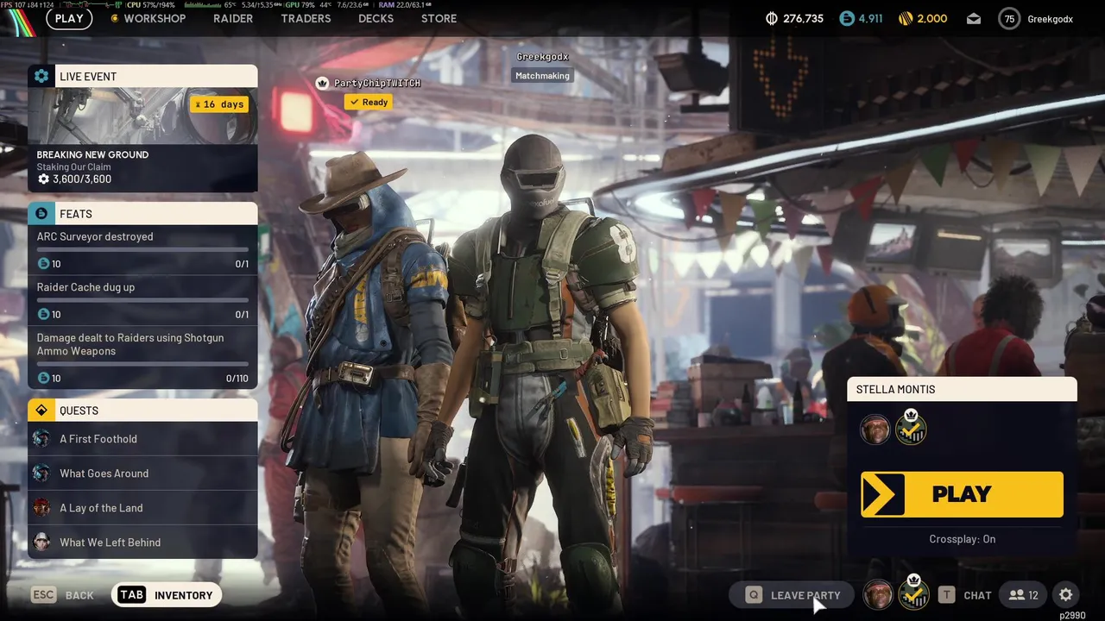Click the ready checkmark avatar in Stella Montis panel
Image resolution: width=1105 pixels, height=621 pixels.
[x=911, y=429]
